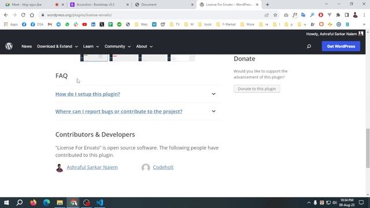Screen dimensions: 370x208
Task: Click the Donate to this plugin button
Action: click(257, 88)
